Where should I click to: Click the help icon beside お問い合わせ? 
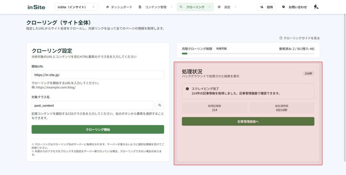283,7
